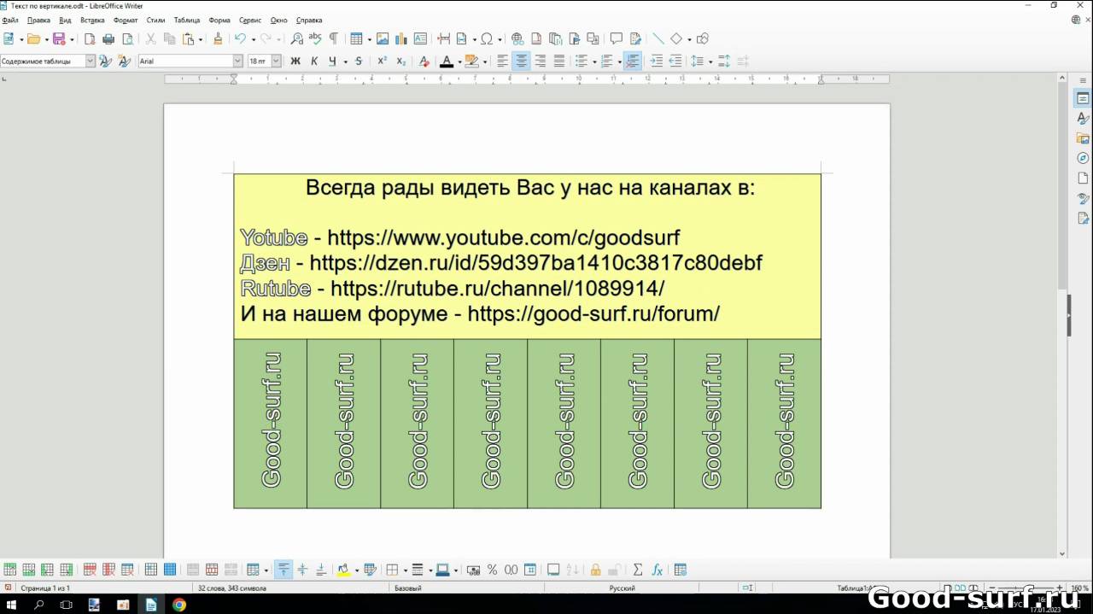Expand the highlighting color dropdown arrow

[485, 61]
